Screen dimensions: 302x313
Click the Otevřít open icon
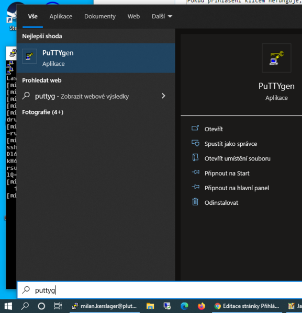point(195,128)
